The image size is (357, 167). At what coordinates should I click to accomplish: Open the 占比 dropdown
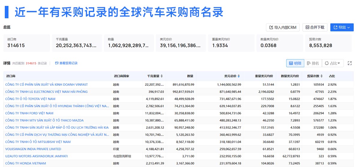click(333, 63)
